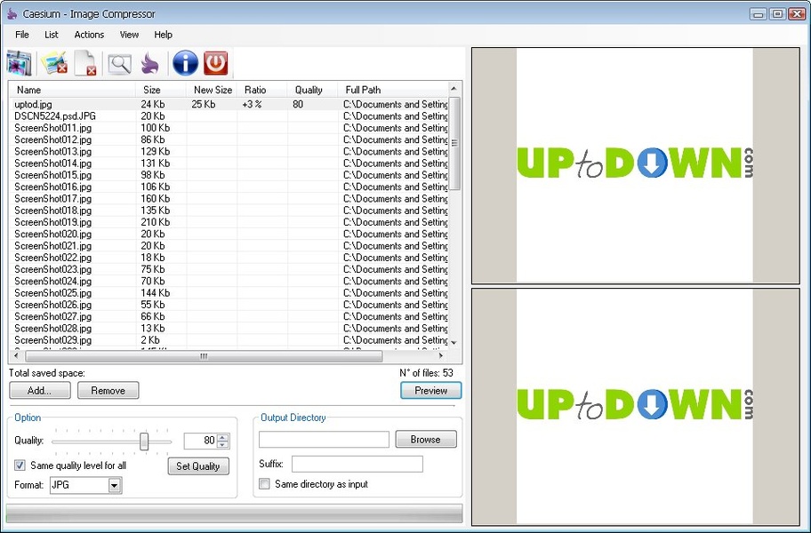Screen dimensions: 811x533
Task: Select ScreenShot016.jpg in the list
Action: coord(229,187)
